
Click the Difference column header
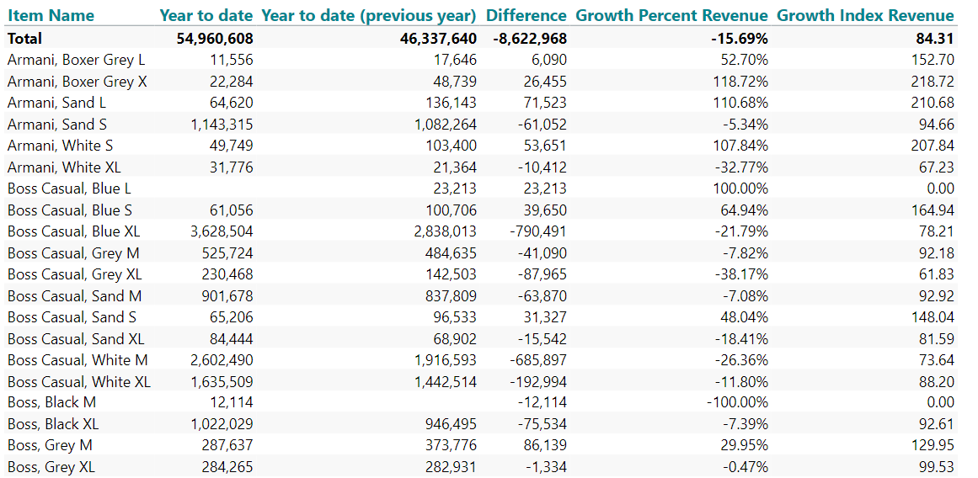pos(526,15)
